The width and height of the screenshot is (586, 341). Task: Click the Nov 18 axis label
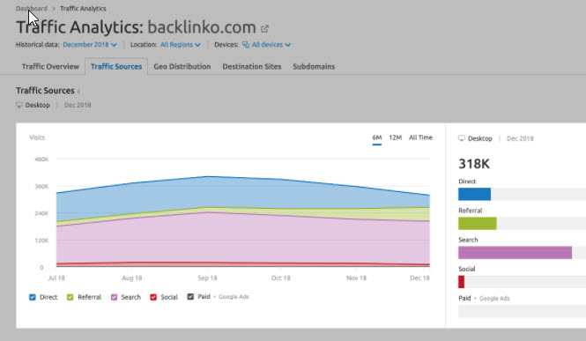356,278
